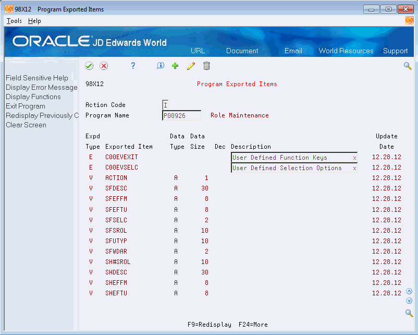The width and height of the screenshot is (418, 335).
Task: Select exported item SFEFFM
Action: (116, 199)
